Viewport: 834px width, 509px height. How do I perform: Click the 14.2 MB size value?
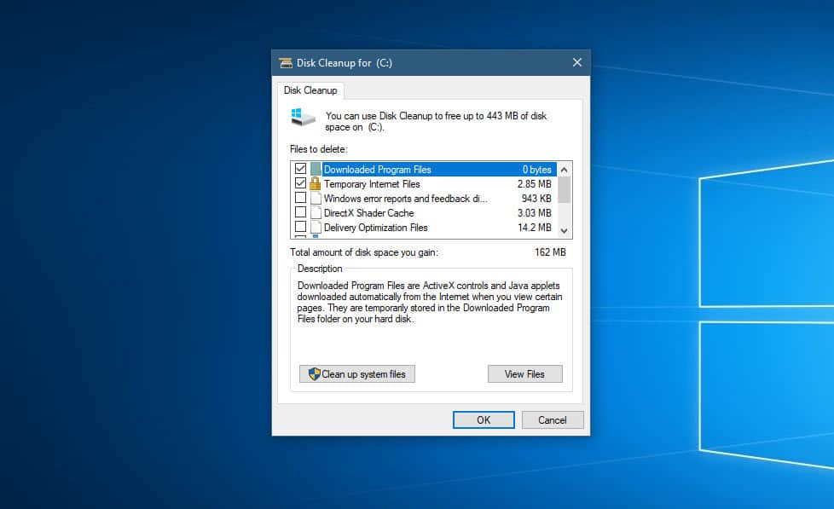pos(535,228)
